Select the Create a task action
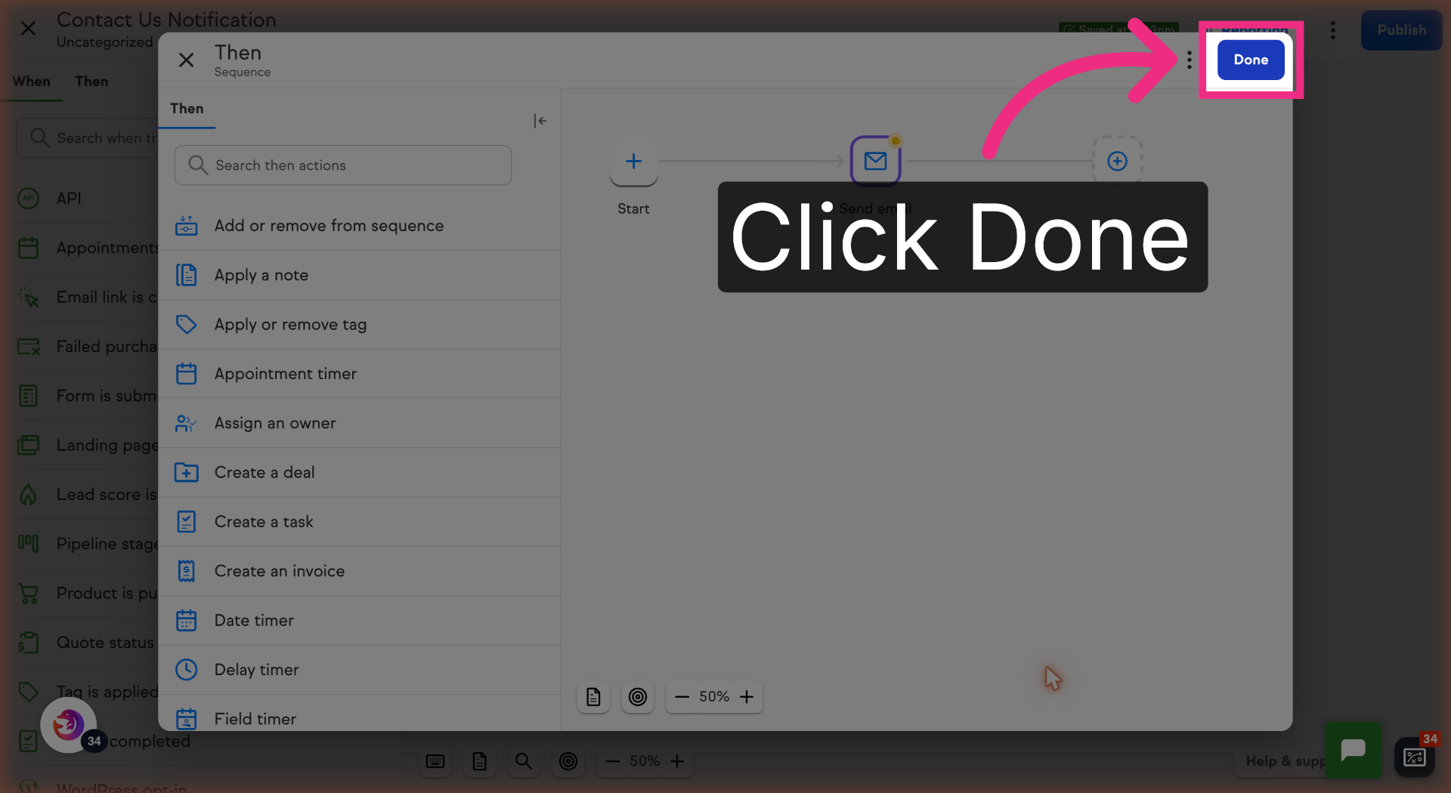Screen dimensions: 1451x793 359,522
